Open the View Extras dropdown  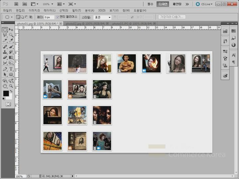pyautogui.click(x=35, y=4)
